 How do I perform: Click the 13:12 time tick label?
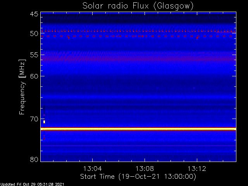(197, 169)
